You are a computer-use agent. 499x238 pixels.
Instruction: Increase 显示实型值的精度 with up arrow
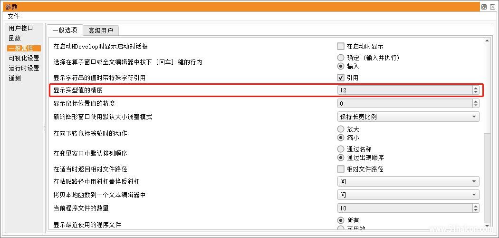point(476,88)
